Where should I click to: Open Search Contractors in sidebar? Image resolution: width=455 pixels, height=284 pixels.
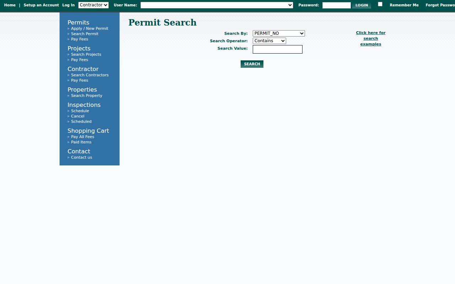coord(90,75)
